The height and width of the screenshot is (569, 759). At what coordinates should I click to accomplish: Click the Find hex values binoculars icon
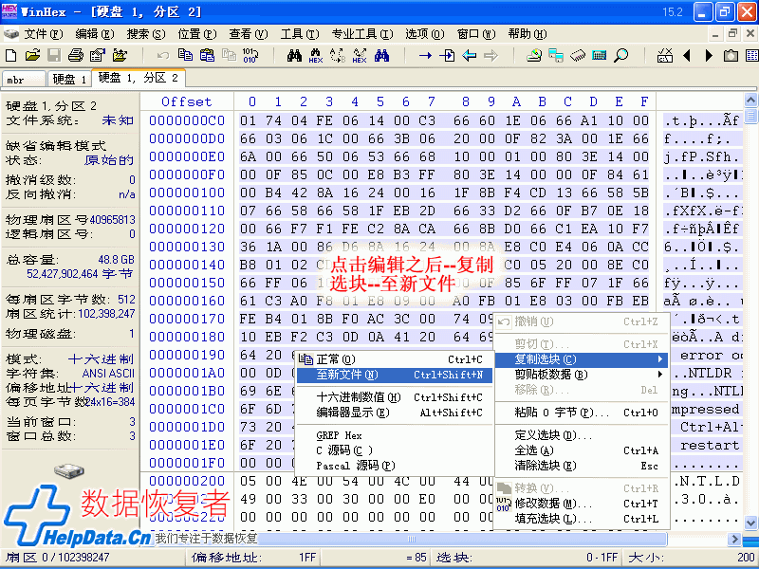point(316,56)
